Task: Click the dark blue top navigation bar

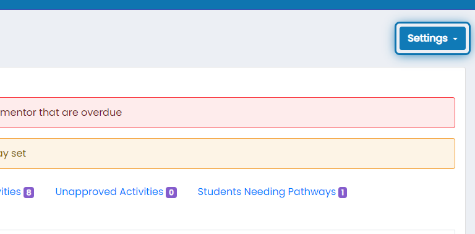Action: [237, 5]
